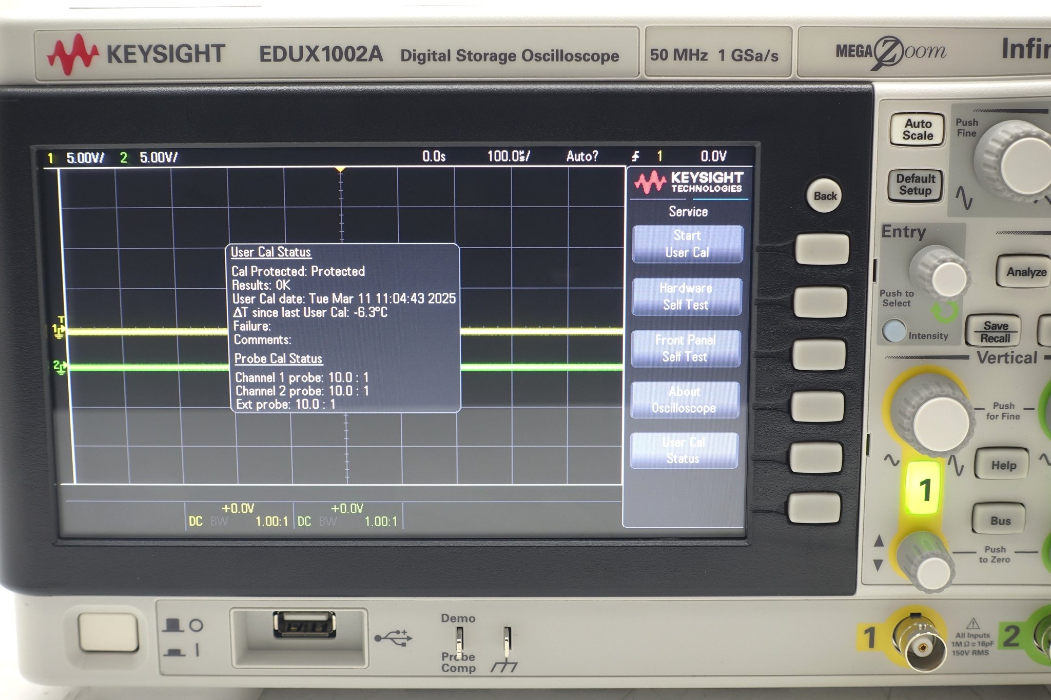Tap the yellow channel 1 DC coupling indicator

click(196, 522)
